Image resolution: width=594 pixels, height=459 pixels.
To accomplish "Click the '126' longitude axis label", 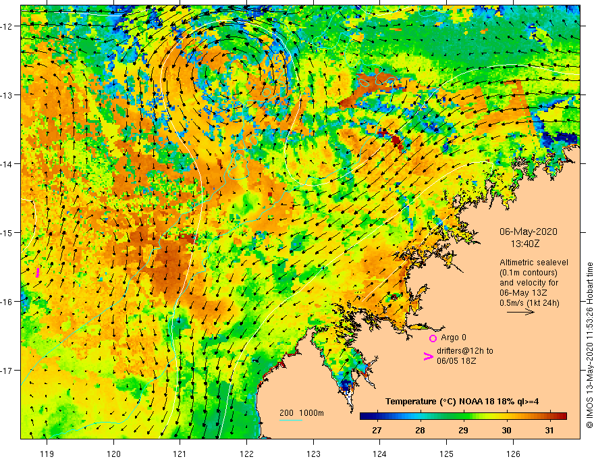I will click(513, 454).
